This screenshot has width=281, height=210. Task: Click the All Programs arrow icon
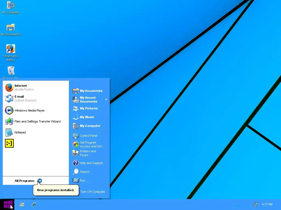tap(40, 181)
